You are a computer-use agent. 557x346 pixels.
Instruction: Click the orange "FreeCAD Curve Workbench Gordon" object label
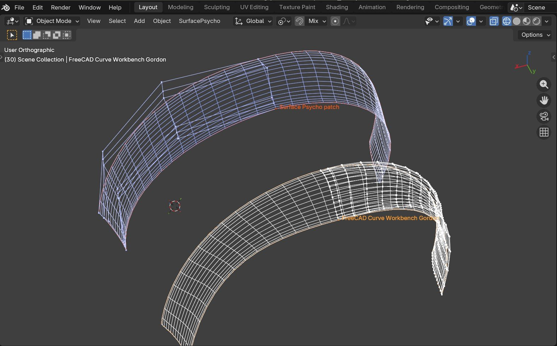coord(390,218)
